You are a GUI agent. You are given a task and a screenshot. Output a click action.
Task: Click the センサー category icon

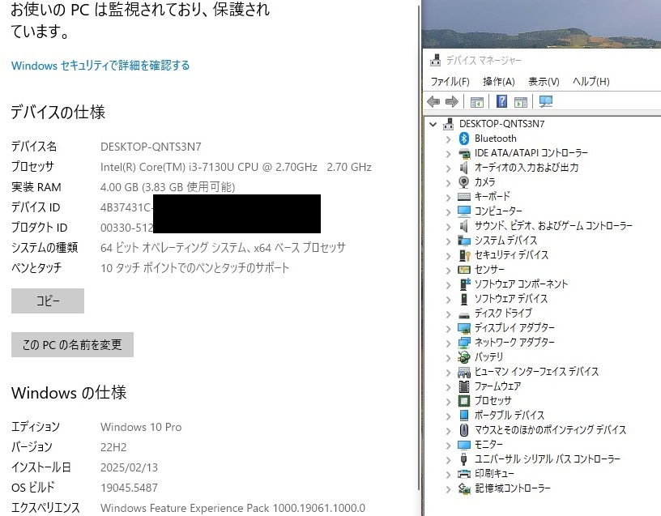click(x=463, y=270)
